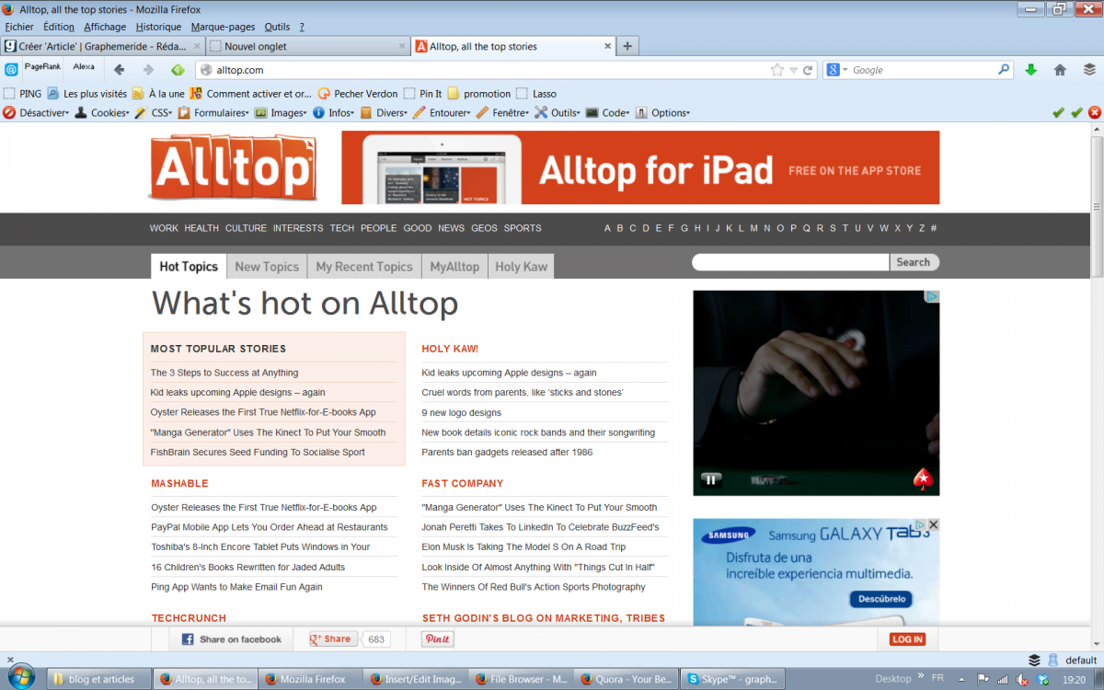The height and width of the screenshot is (690, 1104).
Task: Open the Pecher Verdon bookmark
Action: click(x=358, y=94)
